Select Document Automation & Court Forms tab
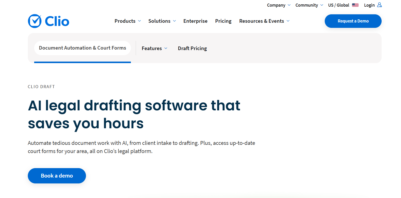The image size is (401, 198). (x=82, y=48)
